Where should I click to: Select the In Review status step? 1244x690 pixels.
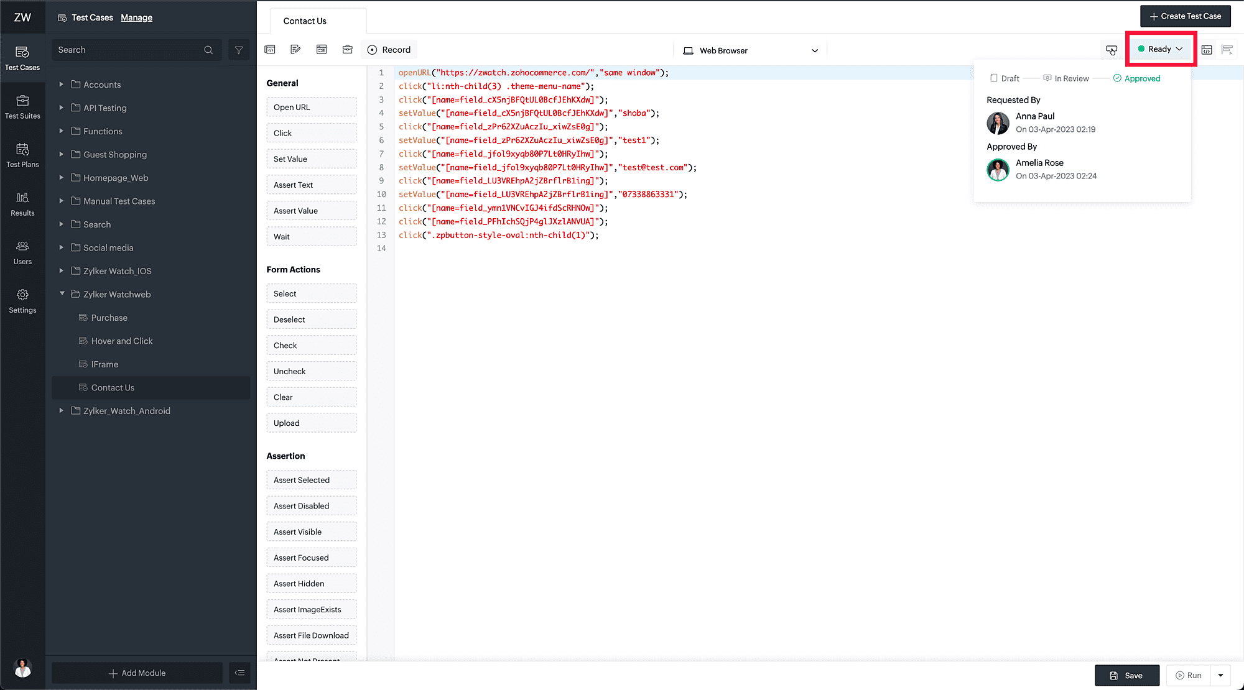(1066, 78)
